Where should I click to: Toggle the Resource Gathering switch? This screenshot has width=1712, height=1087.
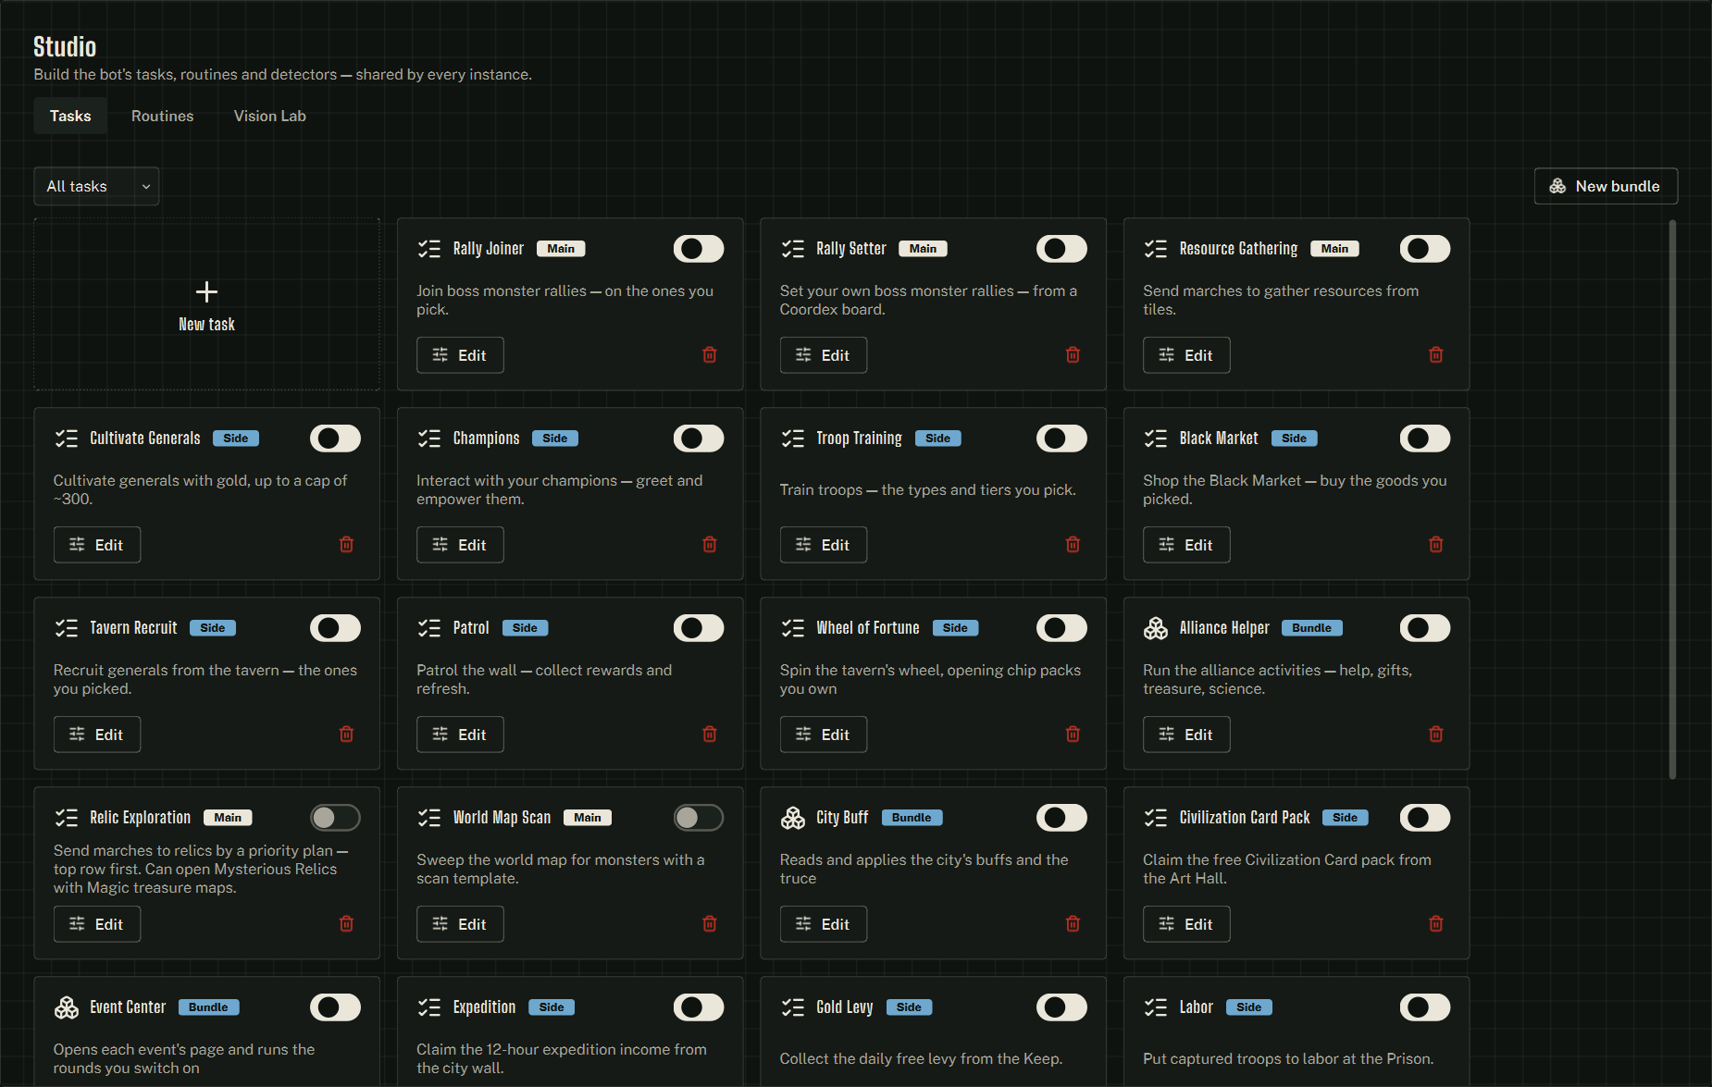[1425, 249]
